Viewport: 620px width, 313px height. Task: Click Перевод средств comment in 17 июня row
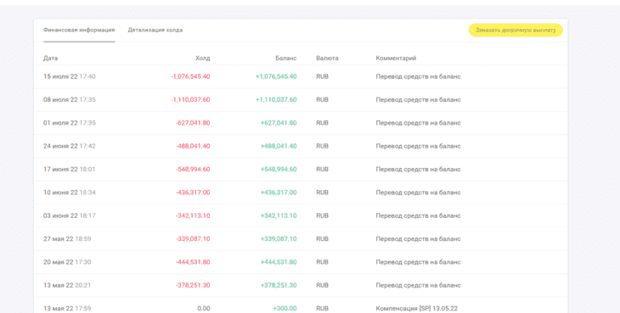418,170
